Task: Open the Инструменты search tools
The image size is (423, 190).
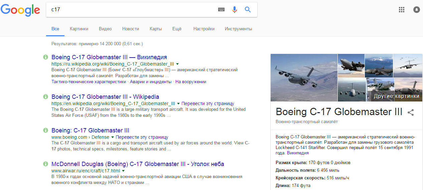Action: [x=238, y=29]
